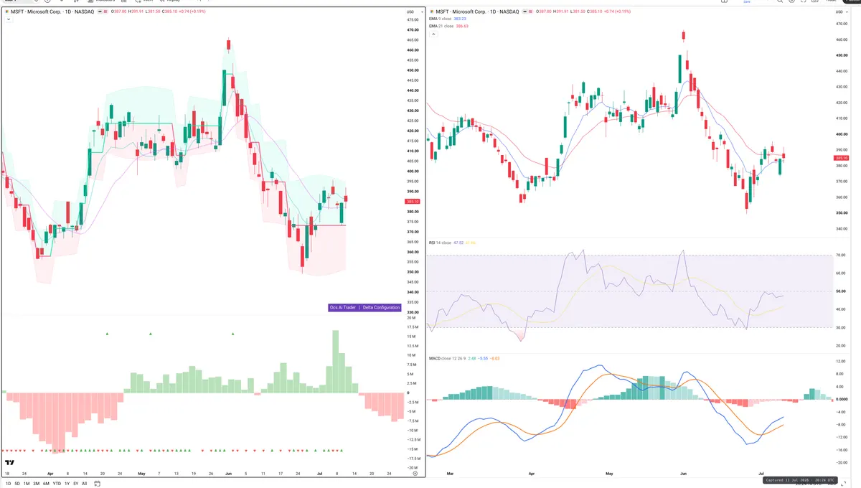Select the All time range
The image size is (861, 488).
click(x=85, y=484)
